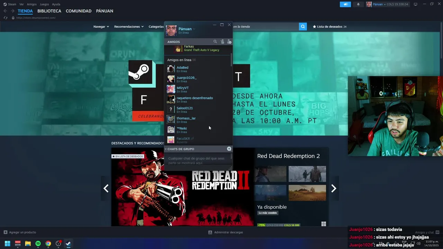
Task: Click Agregar un producto text
Action: pos(22,232)
